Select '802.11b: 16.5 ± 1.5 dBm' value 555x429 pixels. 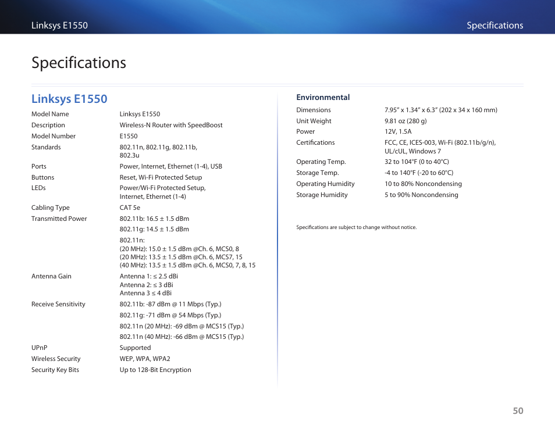154,219
